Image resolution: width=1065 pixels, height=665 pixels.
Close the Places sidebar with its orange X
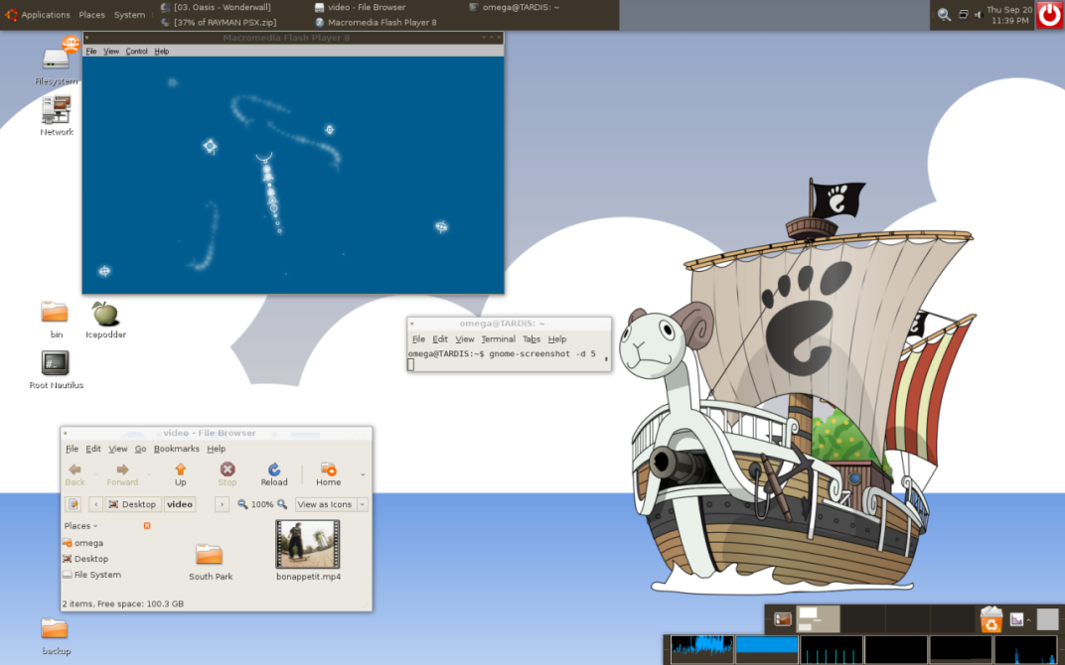pos(147,526)
